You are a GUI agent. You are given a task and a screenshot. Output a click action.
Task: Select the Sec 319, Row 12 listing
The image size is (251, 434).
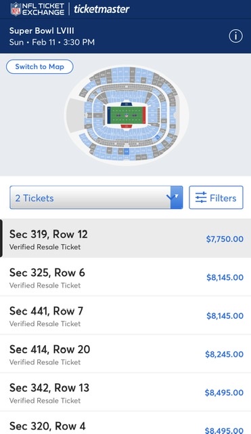[125, 239]
